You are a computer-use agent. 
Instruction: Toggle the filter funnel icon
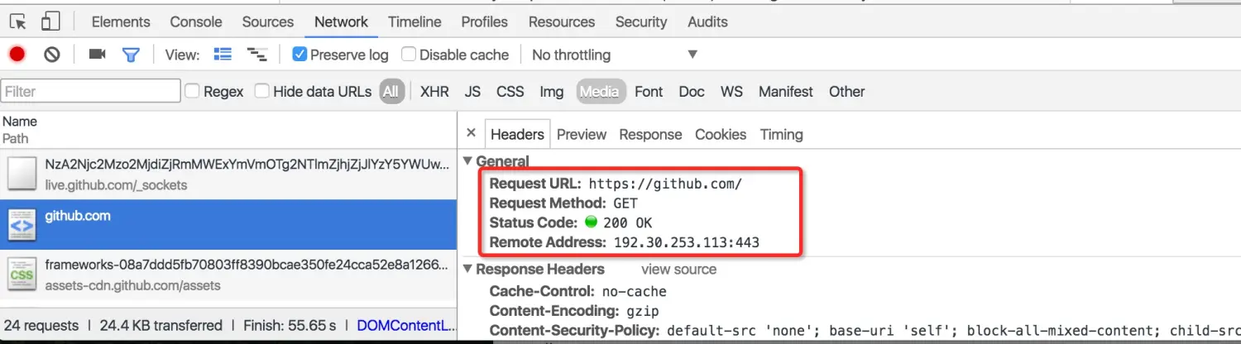131,55
